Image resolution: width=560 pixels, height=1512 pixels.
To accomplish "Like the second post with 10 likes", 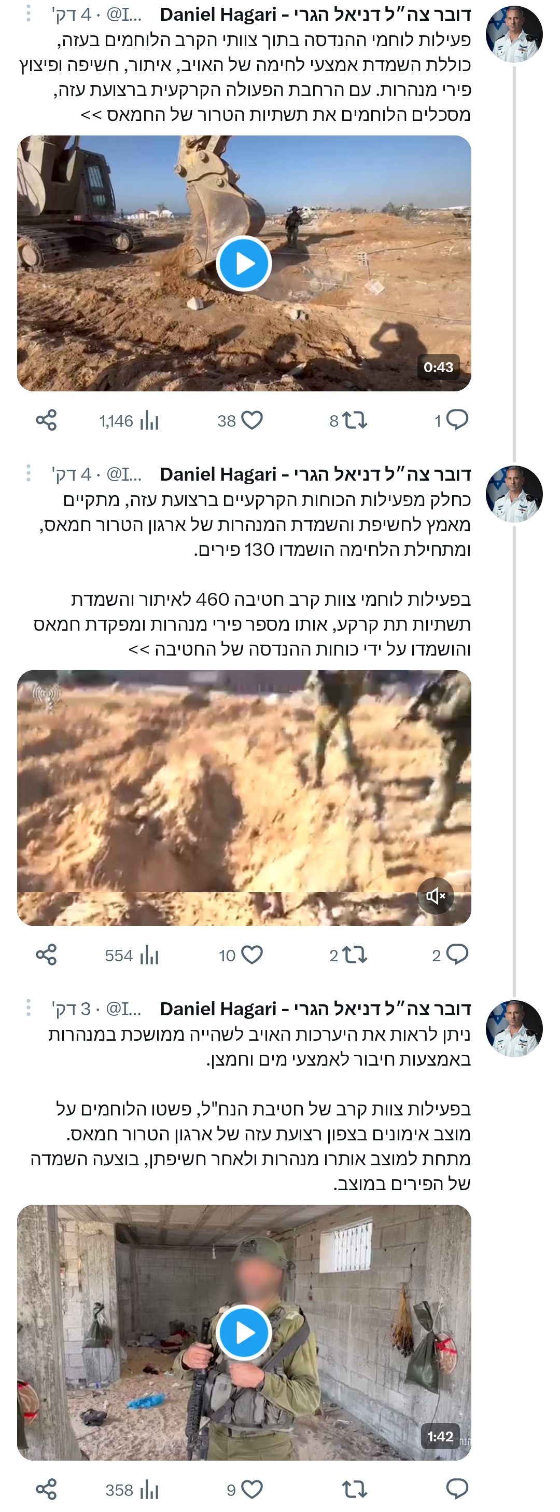I will pos(241,956).
